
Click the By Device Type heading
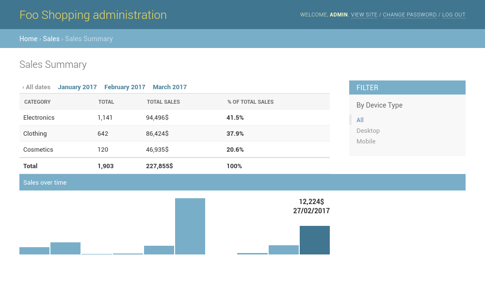(380, 105)
